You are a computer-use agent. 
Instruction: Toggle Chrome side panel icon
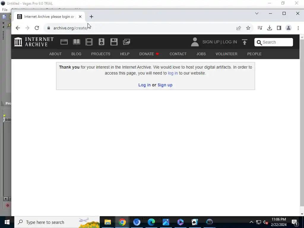click(279, 28)
